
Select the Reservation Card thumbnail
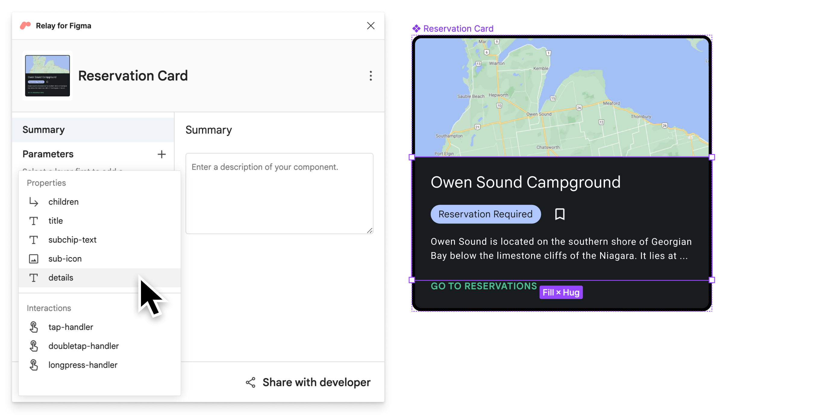point(47,76)
